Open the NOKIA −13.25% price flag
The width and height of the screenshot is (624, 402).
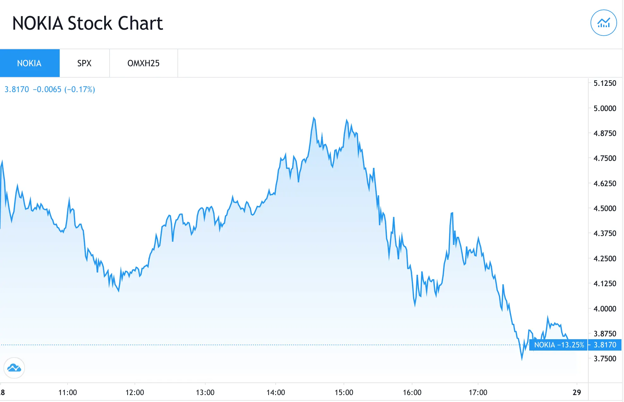point(559,345)
